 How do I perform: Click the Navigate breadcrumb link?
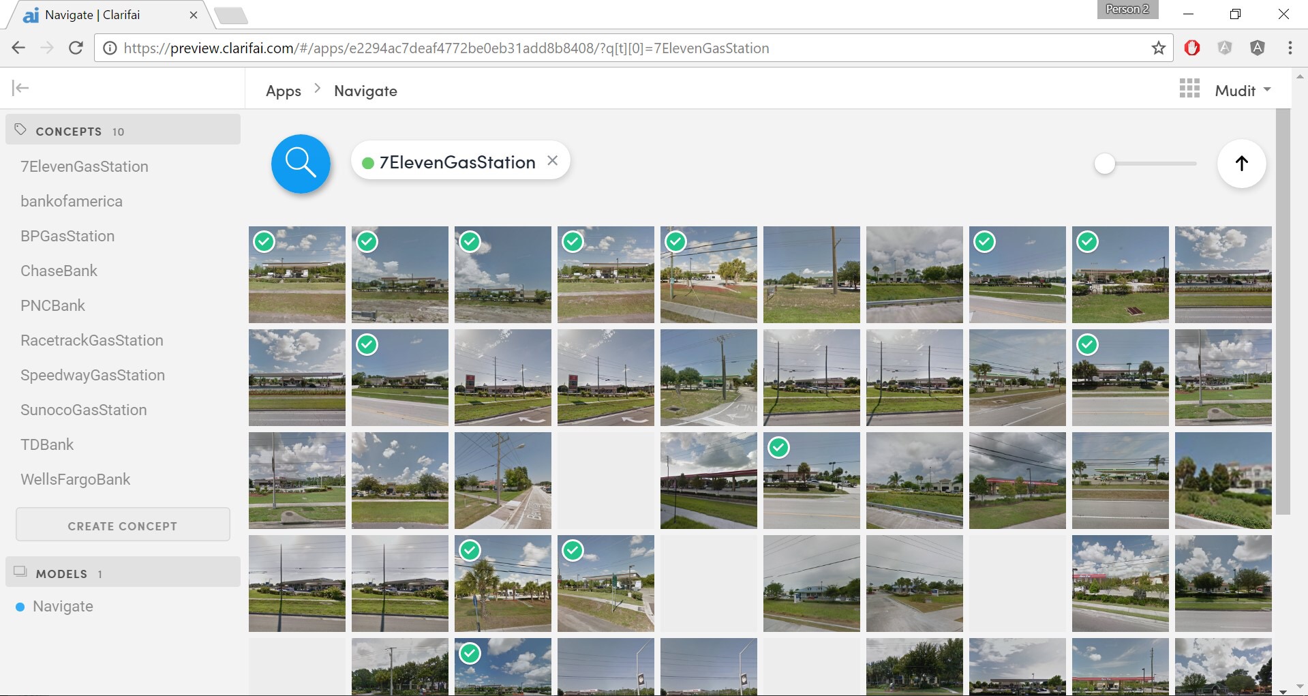[x=365, y=91]
